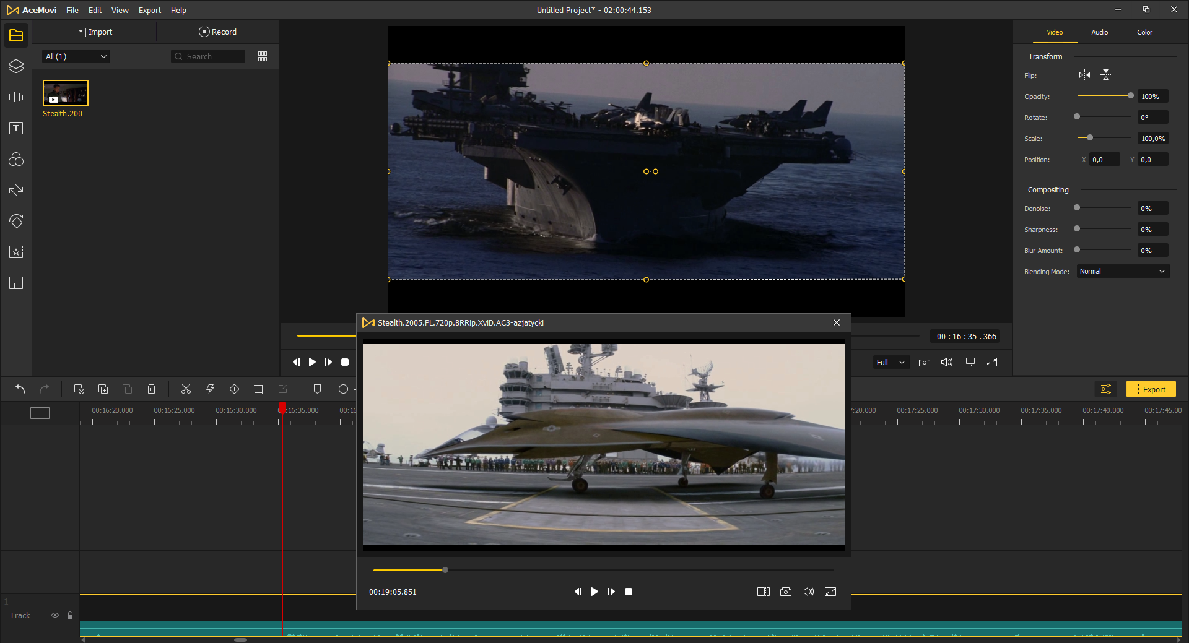The image size is (1189, 643).
Task: Click the Undo arrow in timeline toolbar
Action: pos(20,389)
